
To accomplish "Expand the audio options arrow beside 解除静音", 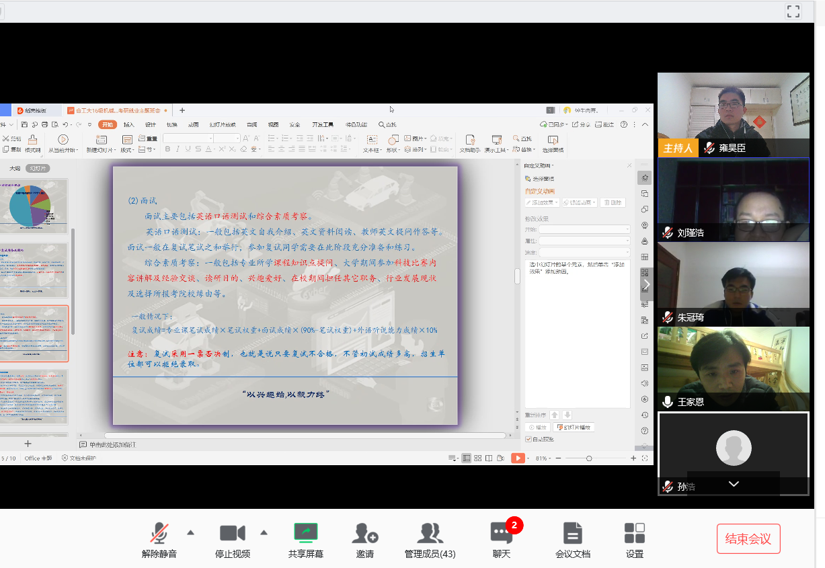I will pos(190,532).
